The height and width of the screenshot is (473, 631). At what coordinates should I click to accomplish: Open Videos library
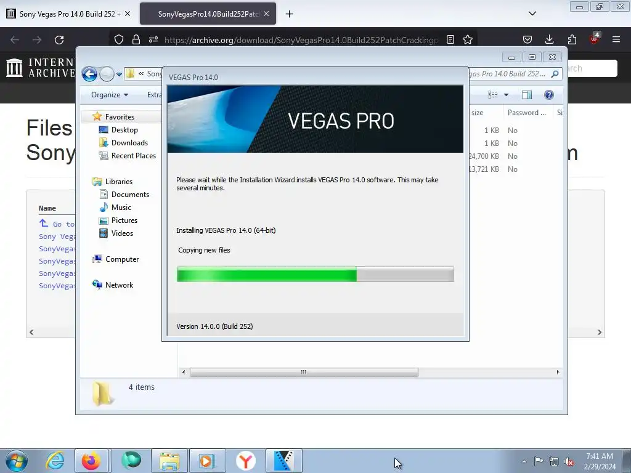tap(122, 233)
